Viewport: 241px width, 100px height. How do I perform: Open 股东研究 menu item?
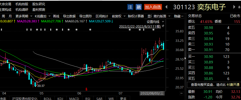point(39,4)
